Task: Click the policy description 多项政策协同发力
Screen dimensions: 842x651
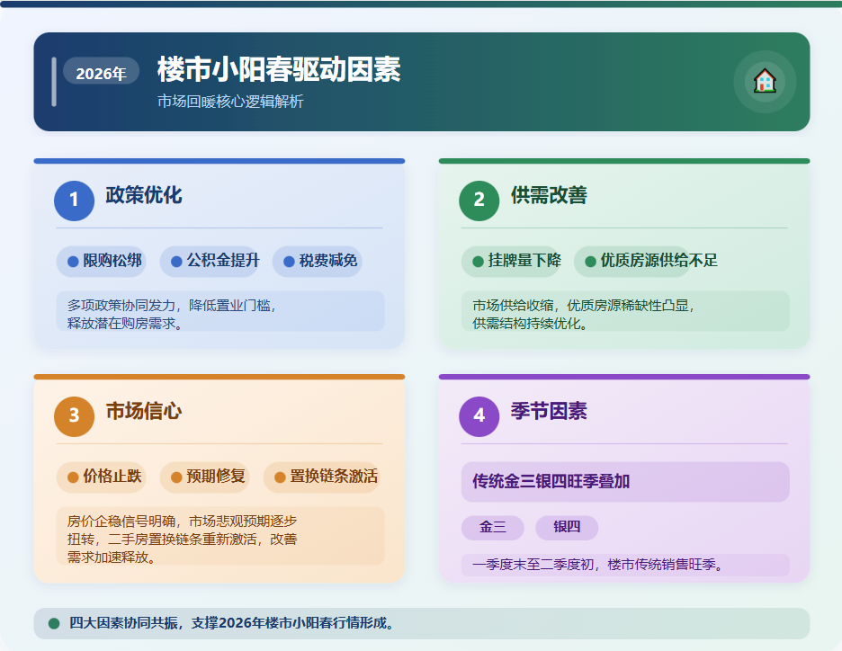Action: (x=220, y=312)
